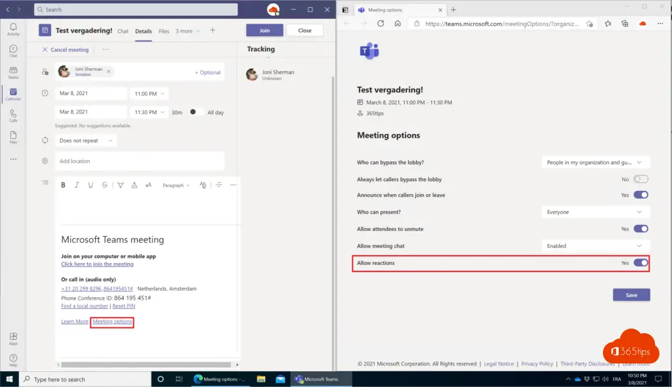Open browser favorites star icon
The height and width of the screenshot is (387, 672).
click(608, 24)
